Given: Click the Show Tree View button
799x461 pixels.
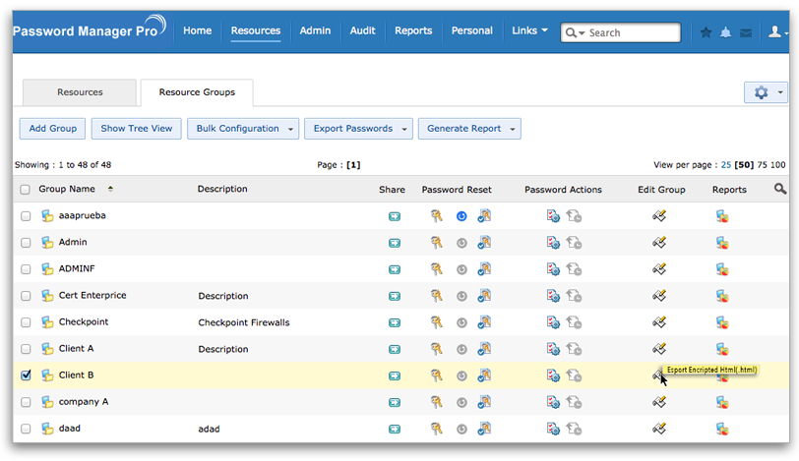Looking at the screenshot, I should [136, 129].
